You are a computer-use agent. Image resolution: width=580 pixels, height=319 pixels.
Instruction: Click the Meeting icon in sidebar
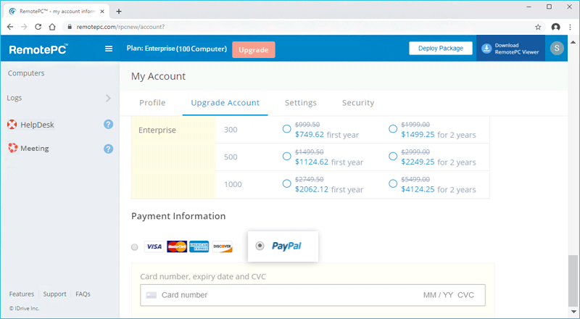pos(13,148)
